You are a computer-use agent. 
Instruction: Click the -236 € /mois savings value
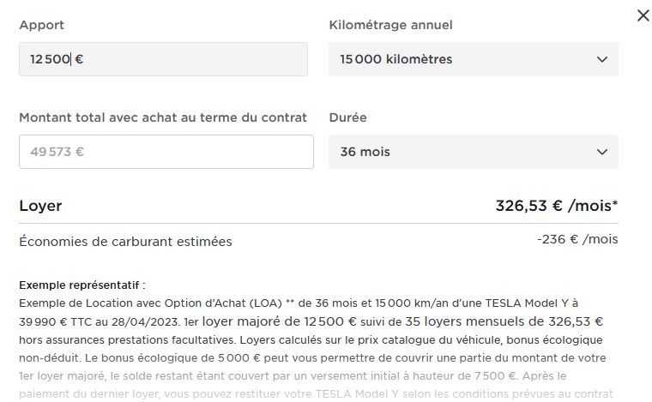pyautogui.click(x=577, y=239)
